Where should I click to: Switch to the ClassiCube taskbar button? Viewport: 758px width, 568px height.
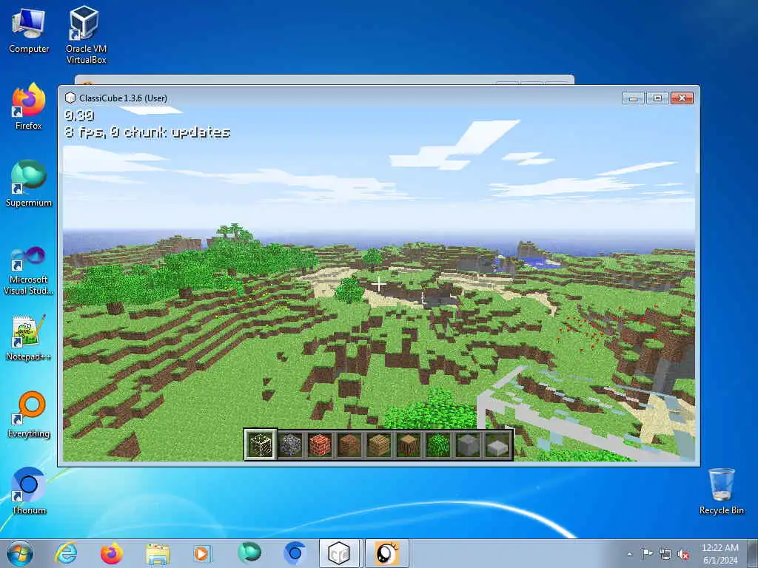(339, 553)
